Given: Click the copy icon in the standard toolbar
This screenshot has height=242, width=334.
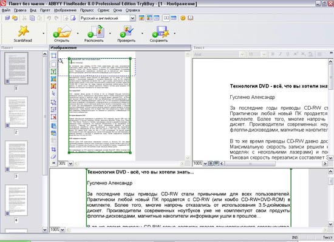Looking at the screenshot, I should point(32,18).
